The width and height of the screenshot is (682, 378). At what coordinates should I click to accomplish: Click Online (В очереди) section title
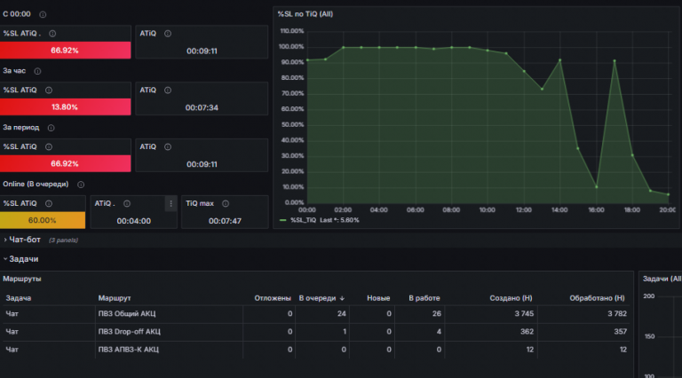pos(36,185)
